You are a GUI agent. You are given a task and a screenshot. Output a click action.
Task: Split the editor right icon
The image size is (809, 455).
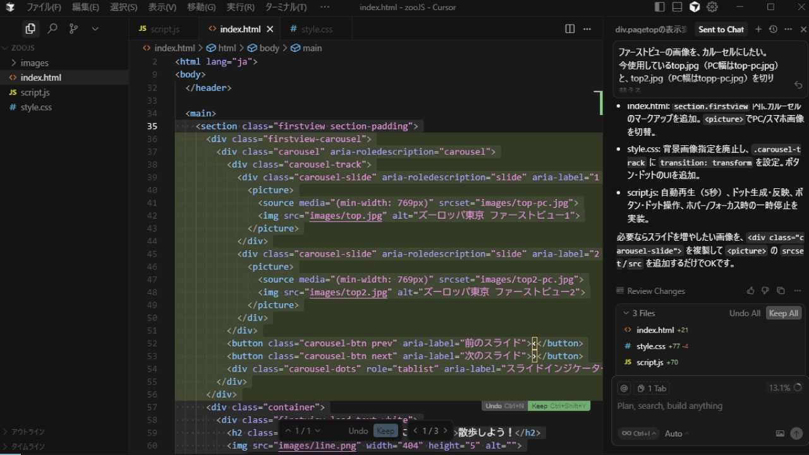pos(570,29)
